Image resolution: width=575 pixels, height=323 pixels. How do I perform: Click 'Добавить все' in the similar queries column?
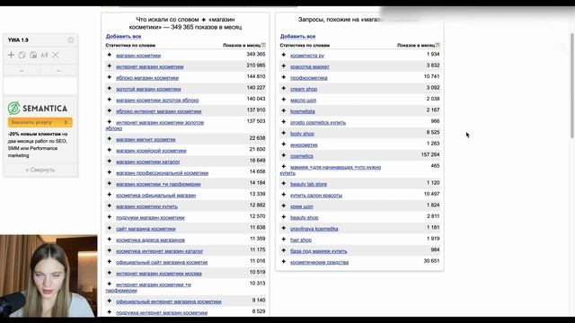[x=297, y=36]
